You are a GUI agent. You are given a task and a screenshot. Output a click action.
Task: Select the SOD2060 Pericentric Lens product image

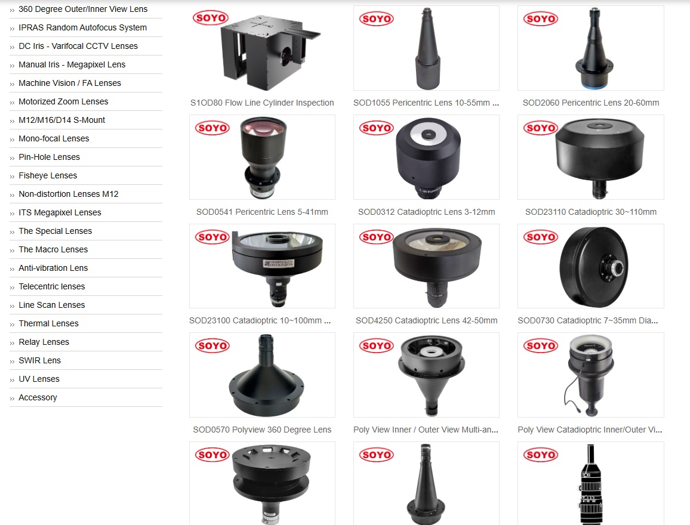[x=590, y=48]
